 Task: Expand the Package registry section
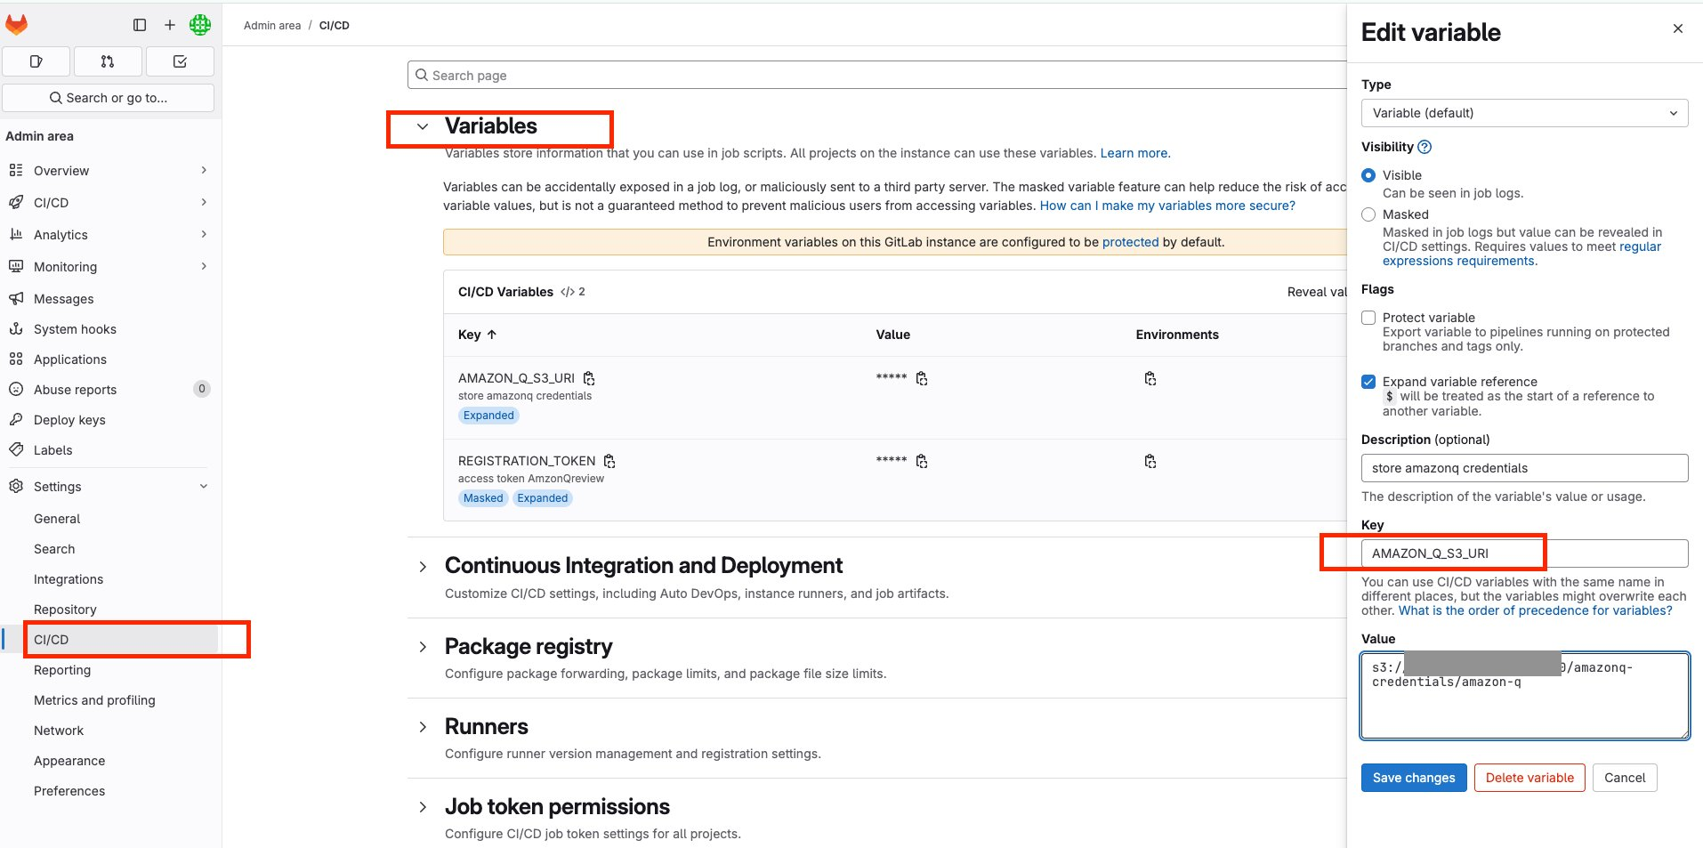423,647
